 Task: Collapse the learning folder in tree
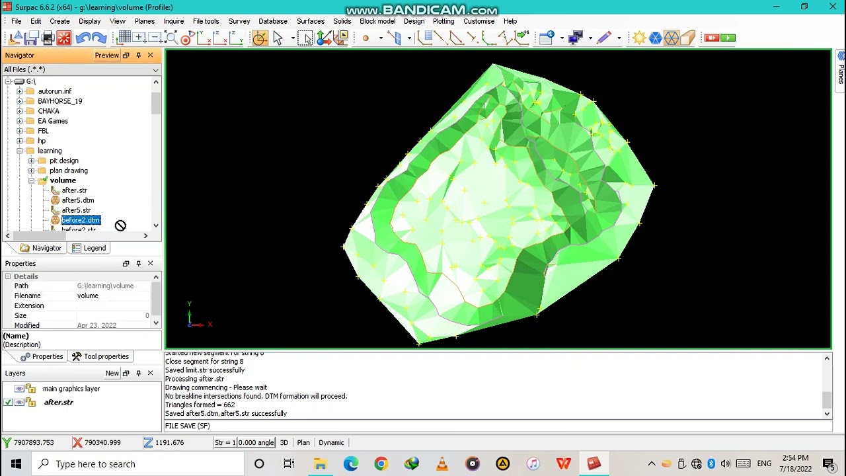[20, 151]
